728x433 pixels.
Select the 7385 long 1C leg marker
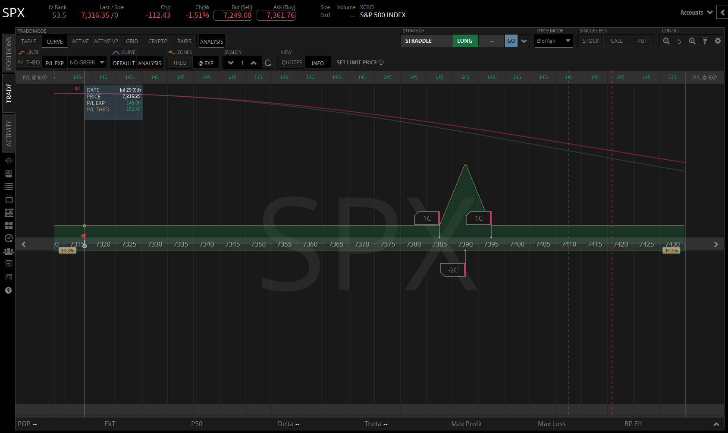pyautogui.click(x=427, y=218)
